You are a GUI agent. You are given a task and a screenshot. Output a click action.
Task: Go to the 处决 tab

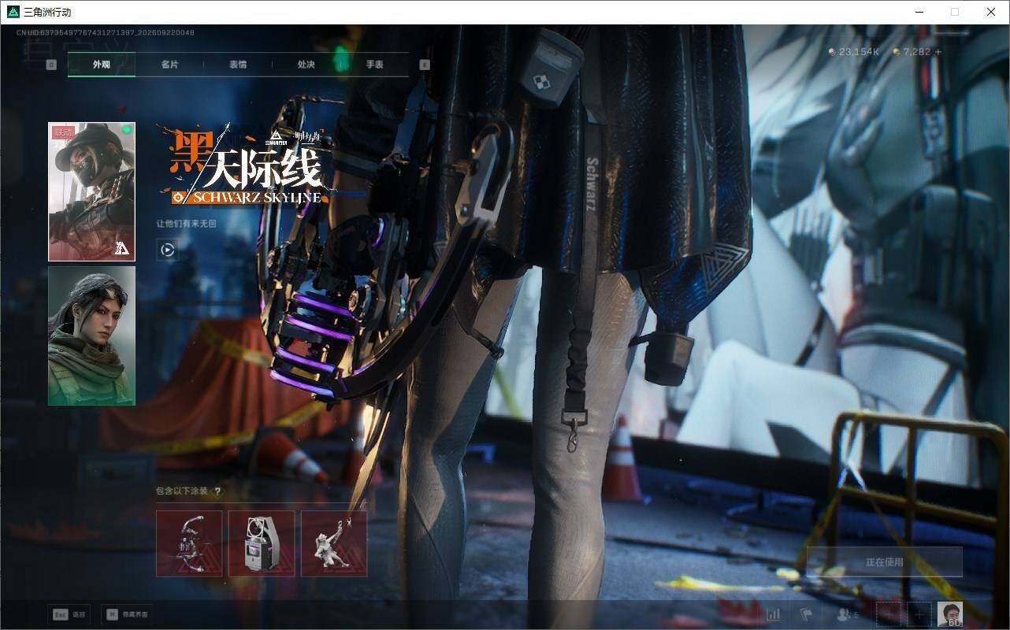click(306, 65)
